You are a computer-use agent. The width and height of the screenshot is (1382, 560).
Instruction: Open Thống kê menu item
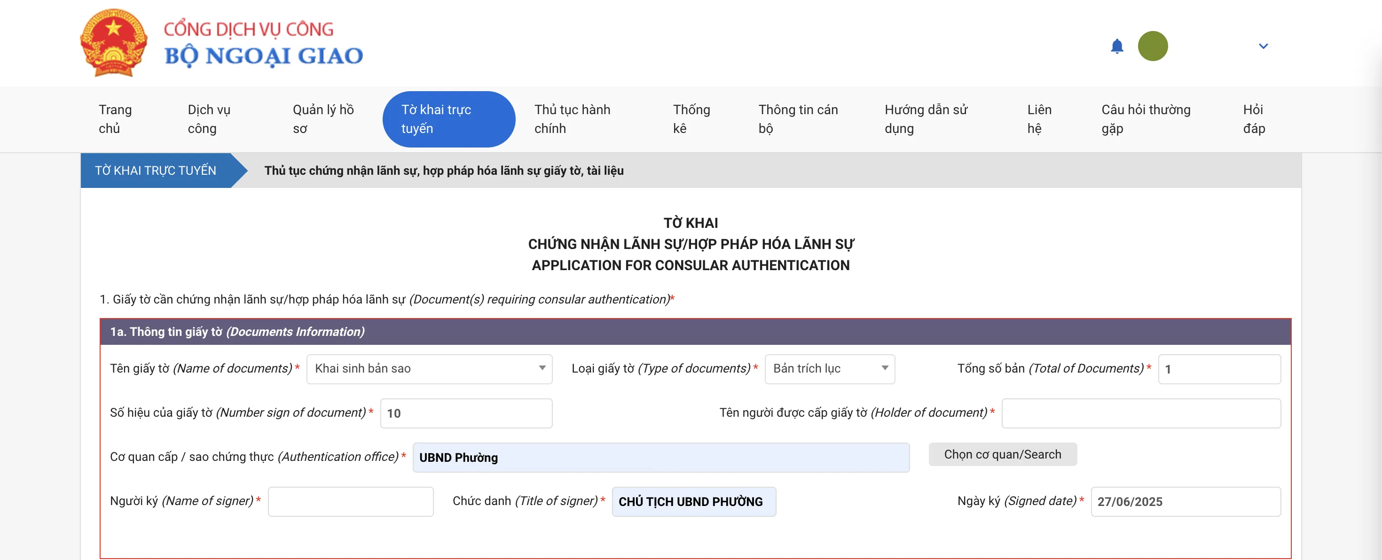click(691, 119)
